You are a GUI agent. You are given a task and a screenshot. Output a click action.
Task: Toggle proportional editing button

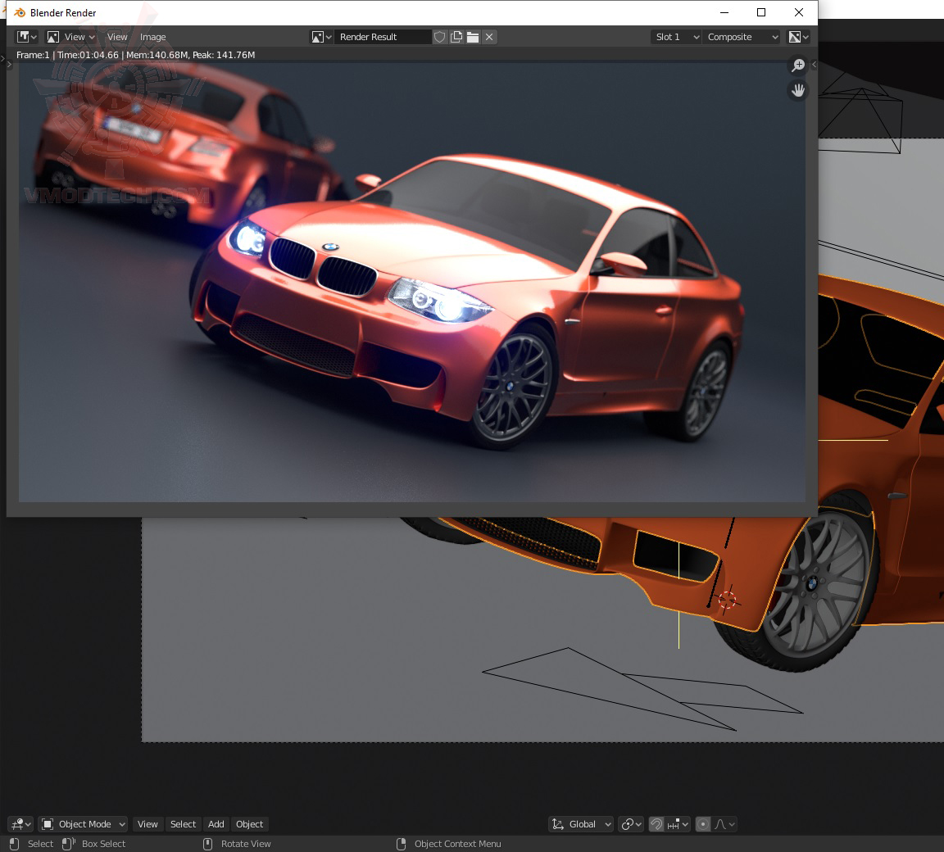coord(702,824)
